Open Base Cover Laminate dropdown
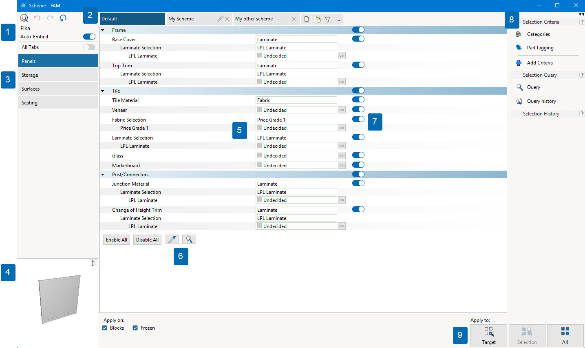Screen dimensions: 585x348 coord(296,40)
